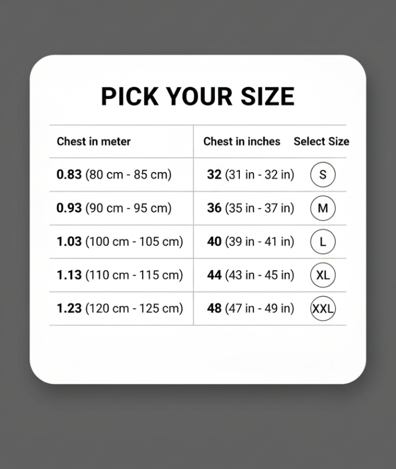Screen dimensions: 396x469
Task: Pick size L circle
Action: tap(323, 242)
